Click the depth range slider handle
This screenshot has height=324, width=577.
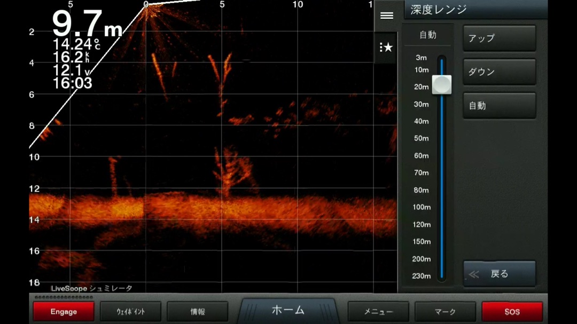pyautogui.click(x=442, y=84)
